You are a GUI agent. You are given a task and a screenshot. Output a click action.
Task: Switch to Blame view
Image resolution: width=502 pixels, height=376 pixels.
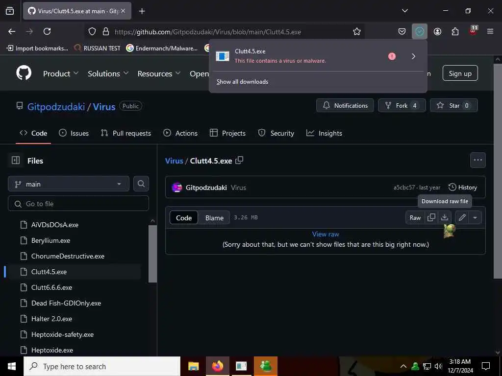click(x=214, y=218)
